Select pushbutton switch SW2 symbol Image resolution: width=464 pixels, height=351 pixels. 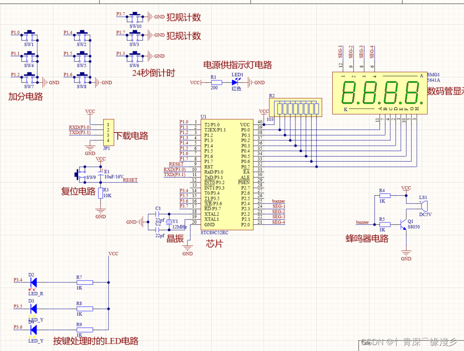(82, 36)
